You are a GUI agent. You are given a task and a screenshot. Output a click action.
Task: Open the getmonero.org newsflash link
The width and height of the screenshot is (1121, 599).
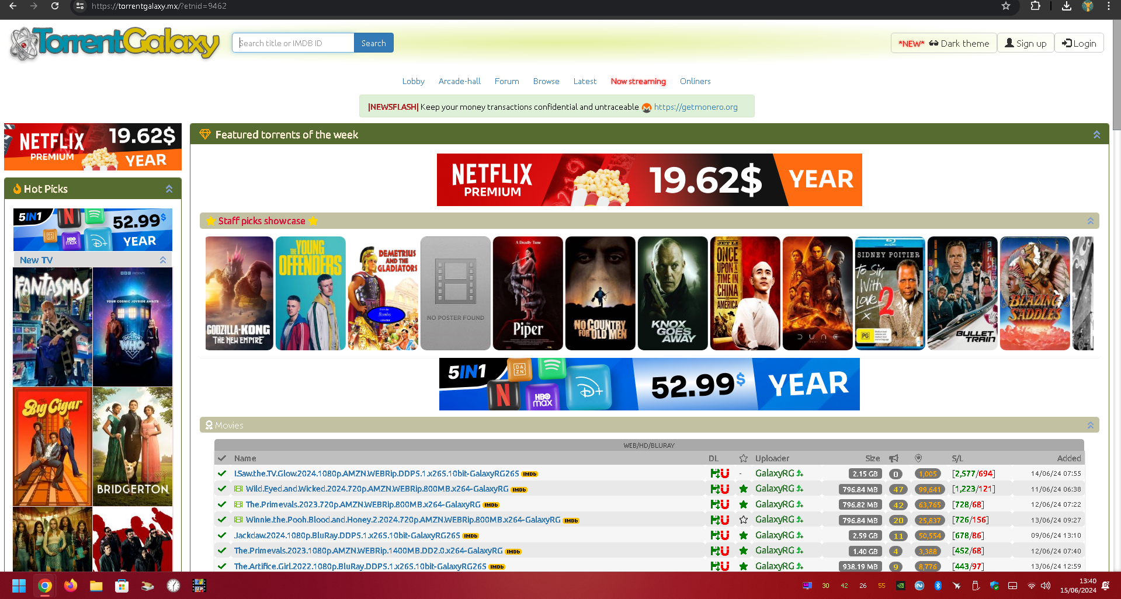pos(695,107)
